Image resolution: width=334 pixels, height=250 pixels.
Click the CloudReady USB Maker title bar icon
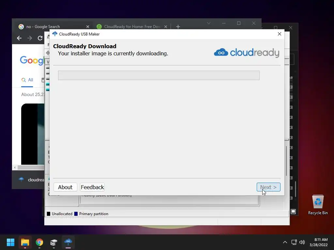pyautogui.click(x=55, y=34)
